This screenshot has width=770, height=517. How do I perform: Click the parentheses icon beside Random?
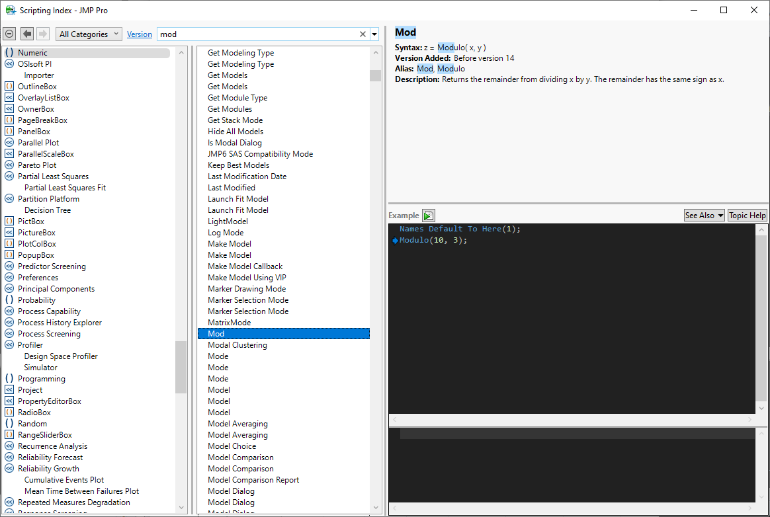[9, 423]
